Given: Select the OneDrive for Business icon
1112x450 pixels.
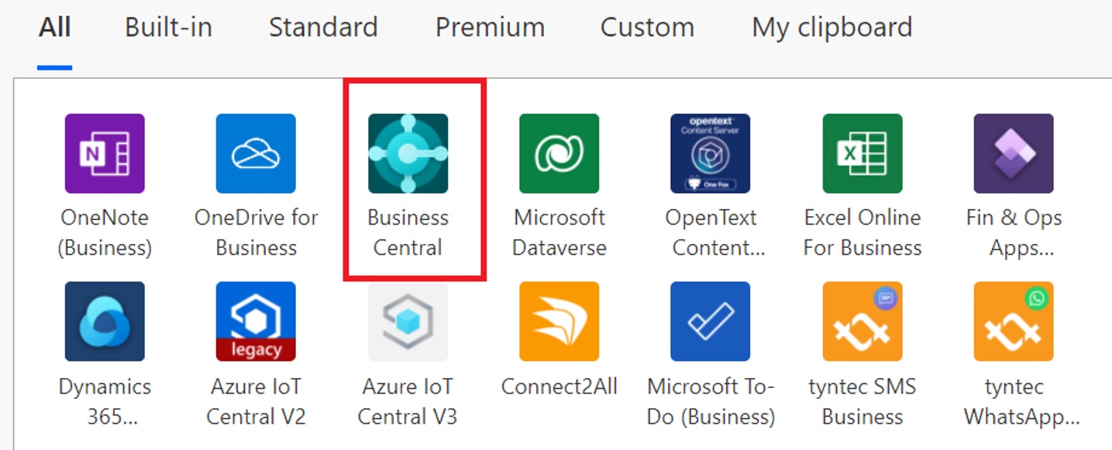Looking at the screenshot, I should tap(256, 153).
